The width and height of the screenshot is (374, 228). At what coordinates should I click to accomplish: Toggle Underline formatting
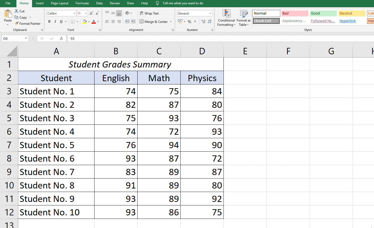[x=61, y=22]
